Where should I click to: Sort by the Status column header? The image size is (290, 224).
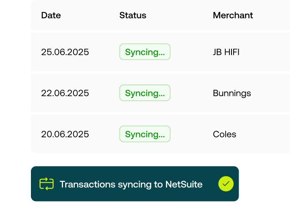[132, 15]
